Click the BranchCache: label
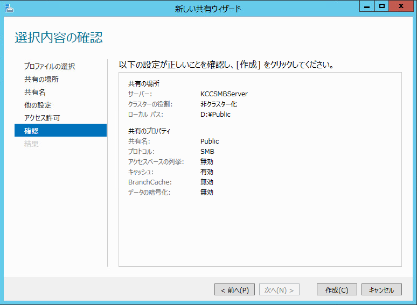Screen dimensions: 417x305 pos(150,182)
